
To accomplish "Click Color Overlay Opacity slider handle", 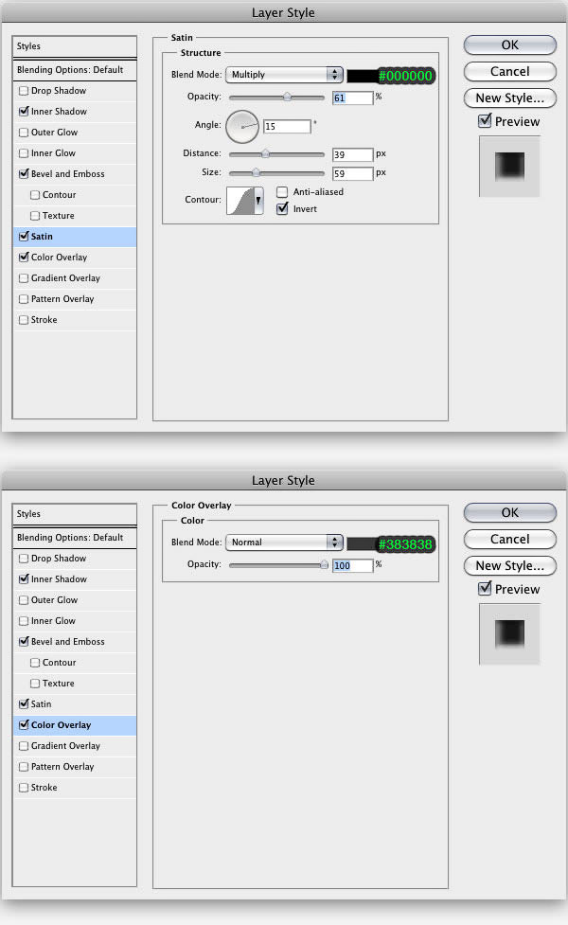I will 324,565.
